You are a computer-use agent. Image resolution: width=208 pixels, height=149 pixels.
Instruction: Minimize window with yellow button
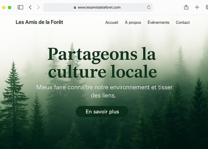[4, 7]
